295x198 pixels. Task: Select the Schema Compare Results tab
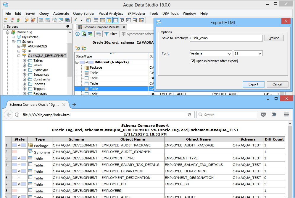101,27
